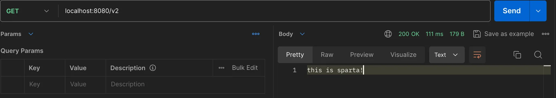Toggle the word wrap lines icon
Viewport: 556px width, 98px height.
point(477,55)
